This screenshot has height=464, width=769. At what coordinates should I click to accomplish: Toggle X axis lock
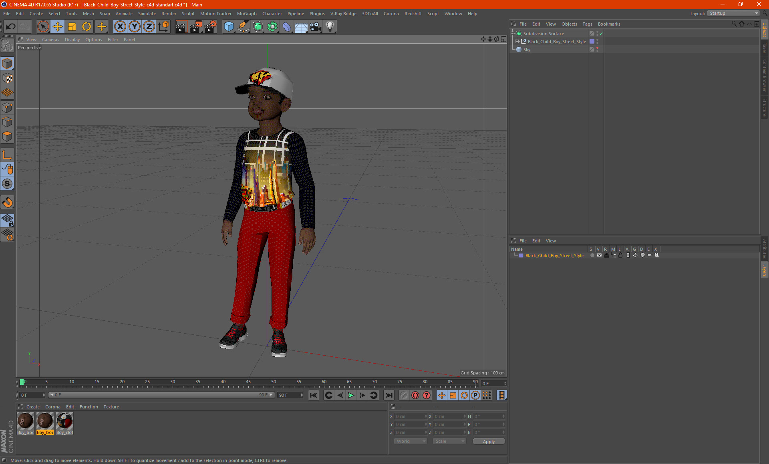click(120, 26)
